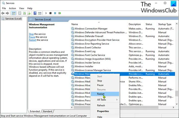The image size is (179, 118).
Task: Click gear icon of Windows Error Reporting Service
Action: coord(72,44)
